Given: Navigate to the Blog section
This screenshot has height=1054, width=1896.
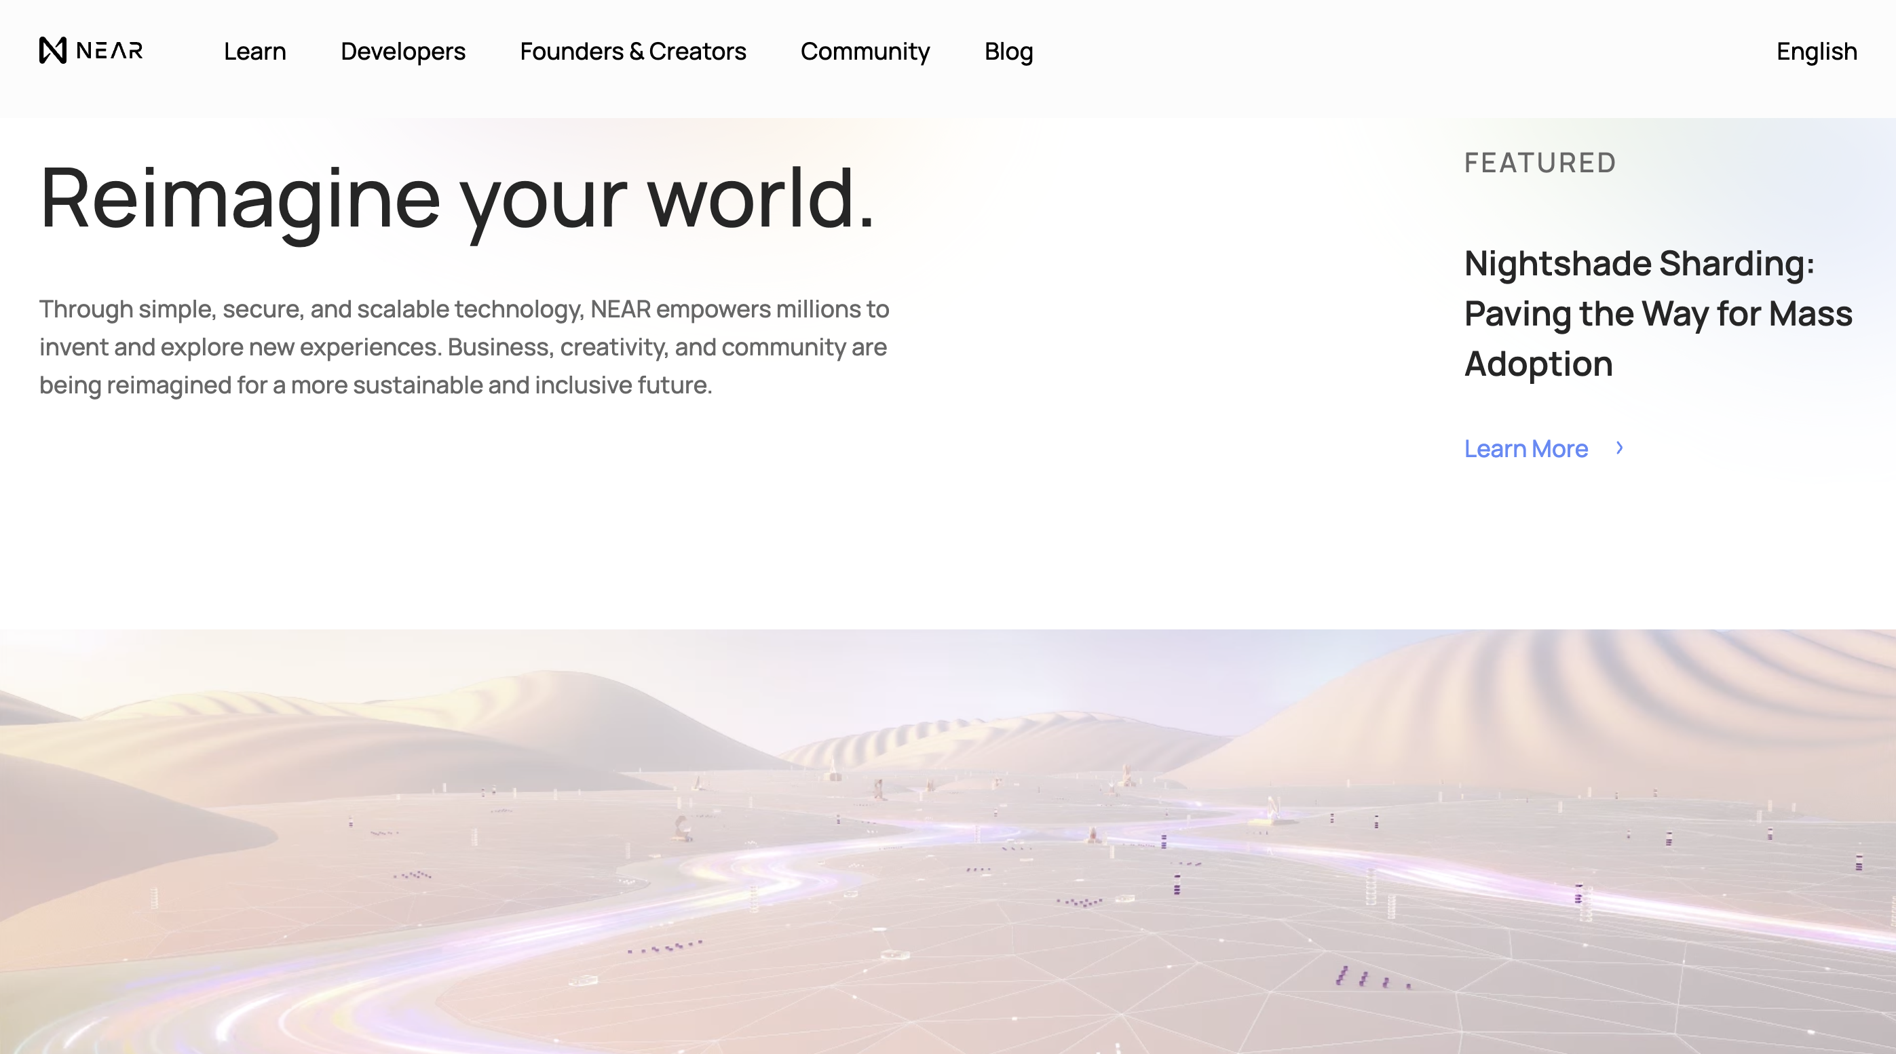Looking at the screenshot, I should [1008, 51].
